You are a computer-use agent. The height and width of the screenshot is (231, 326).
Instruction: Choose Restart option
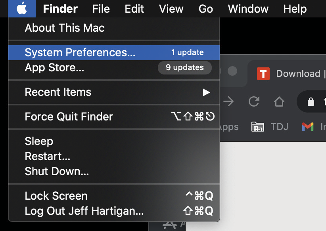pos(114,156)
